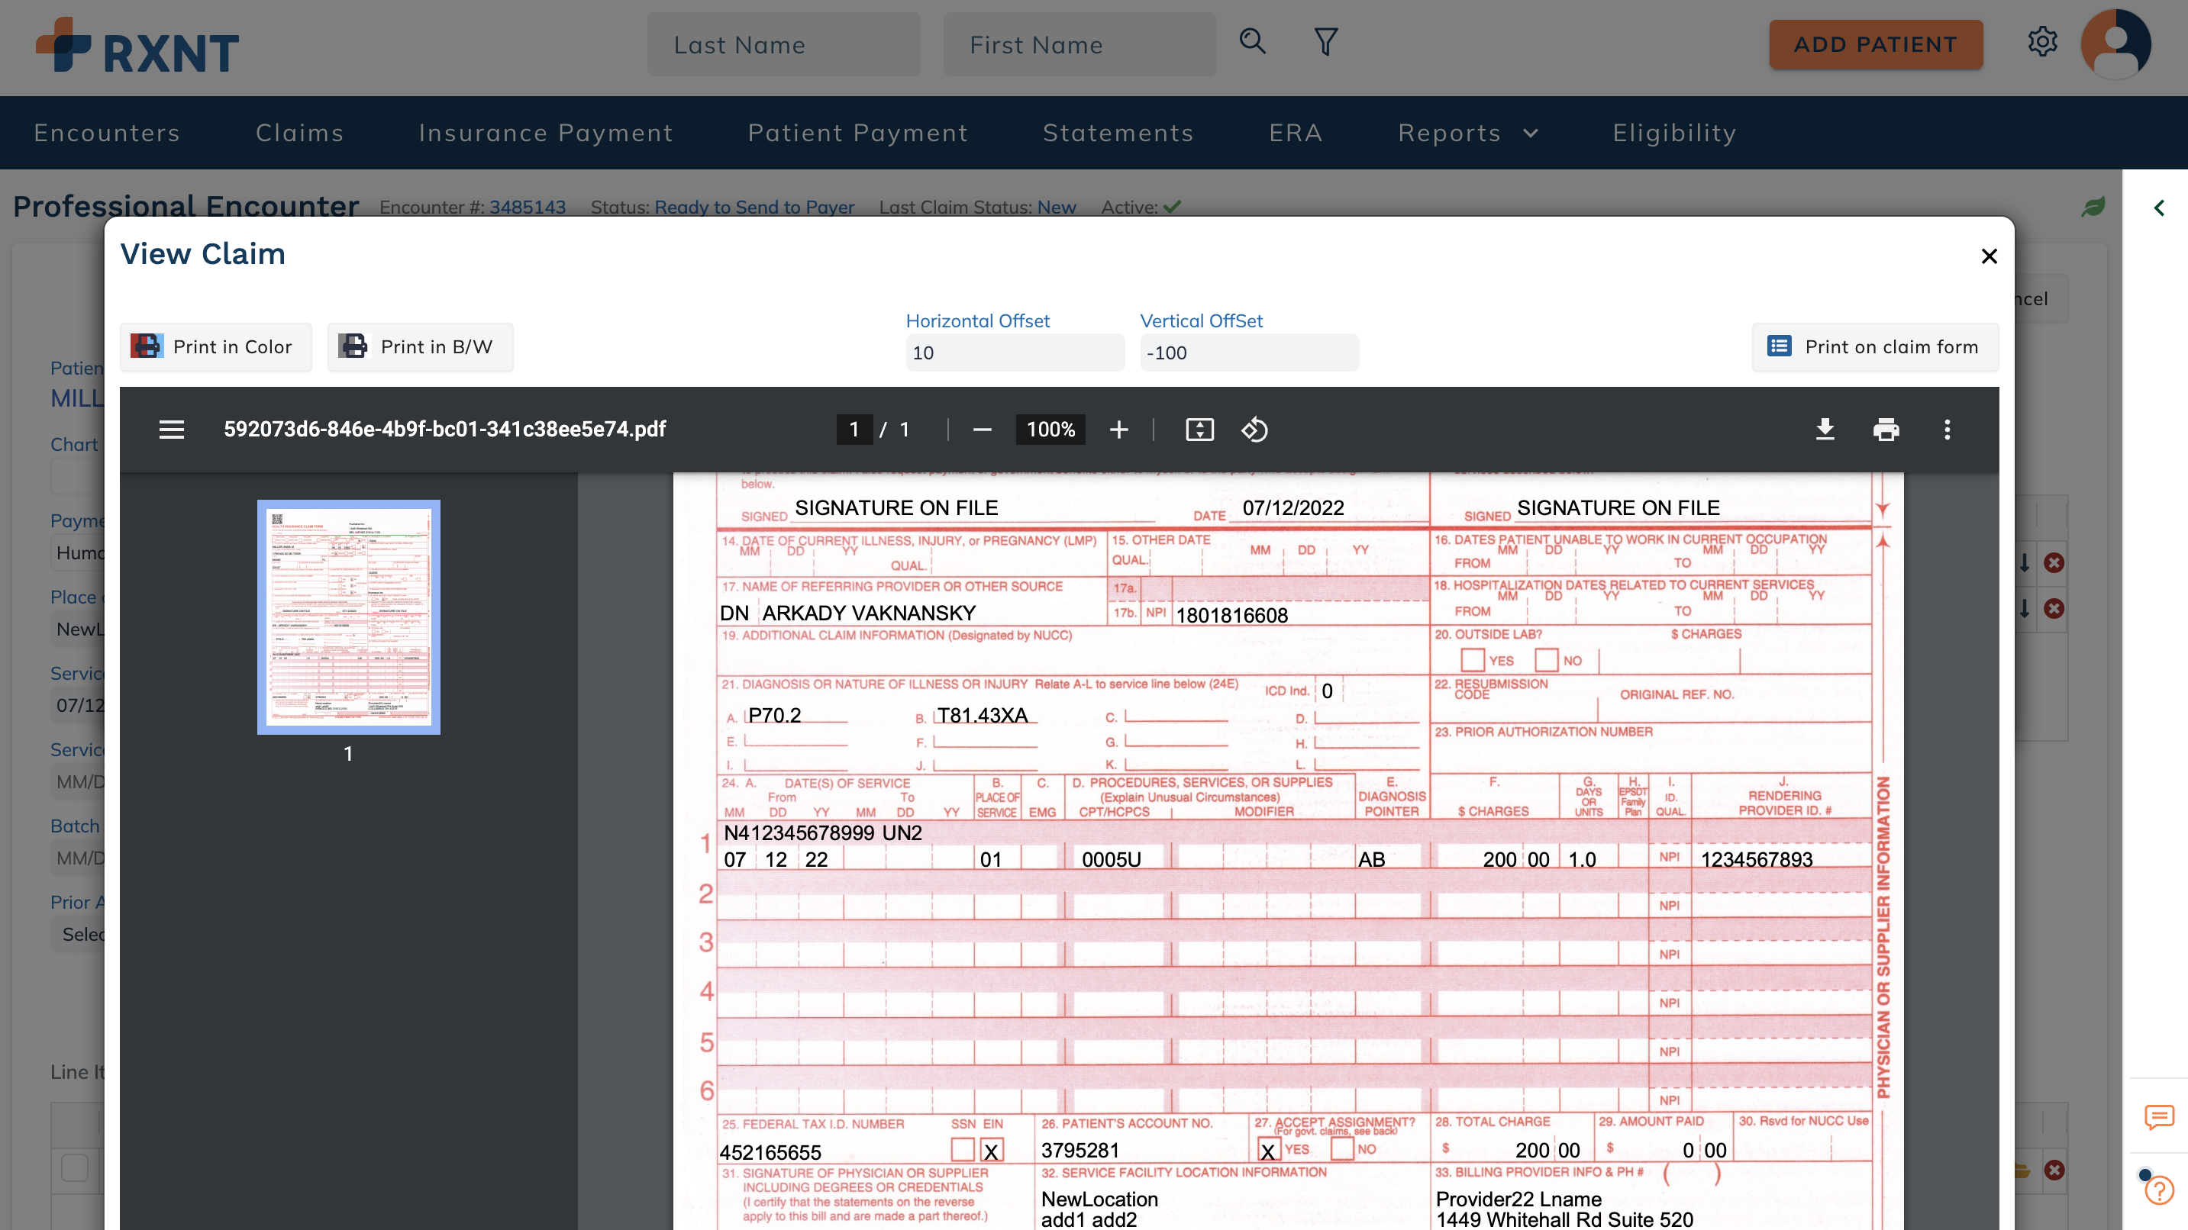Toggle the line item checkbox behind dialog

coord(75,1167)
